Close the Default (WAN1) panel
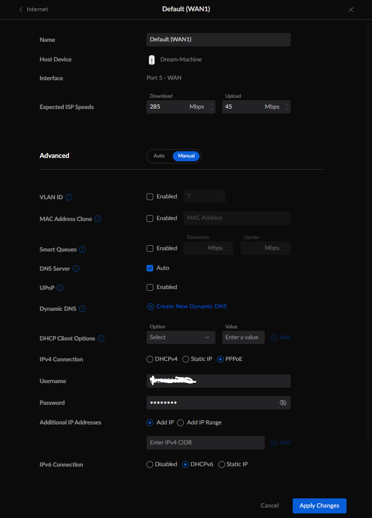The height and width of the screenshot is (518, 372). point(351,10)
